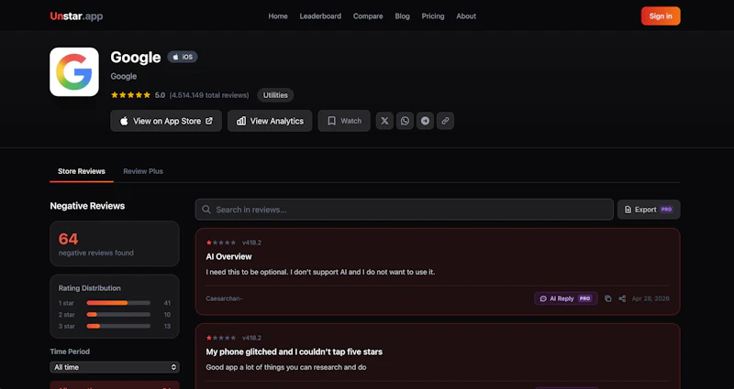
Task: Select the 1 star distribution bar
Action: point(118,303)
